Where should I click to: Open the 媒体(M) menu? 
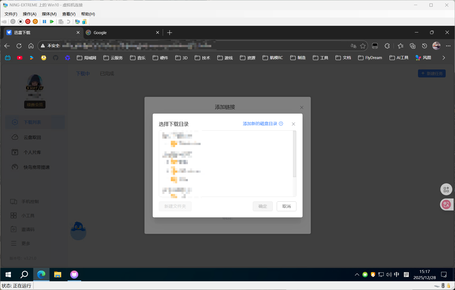coord(49,14)
